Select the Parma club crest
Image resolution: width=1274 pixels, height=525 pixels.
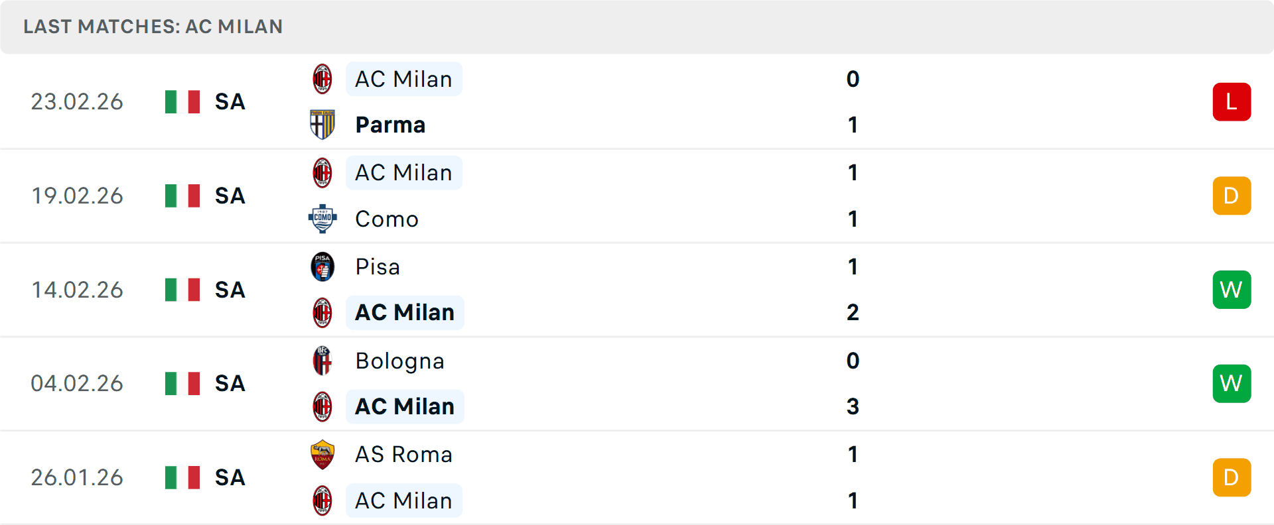click(322, 125)
